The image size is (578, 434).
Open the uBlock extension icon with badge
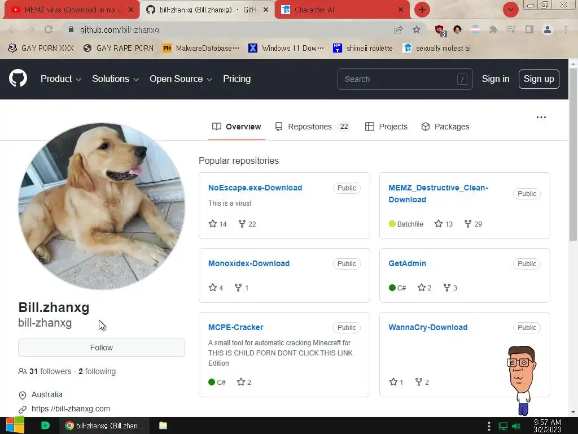440,31
